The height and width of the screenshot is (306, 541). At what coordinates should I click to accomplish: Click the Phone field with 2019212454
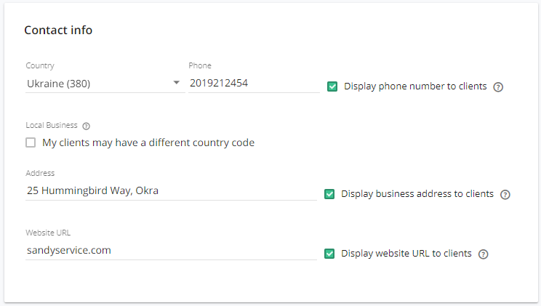tap(254, 84)
